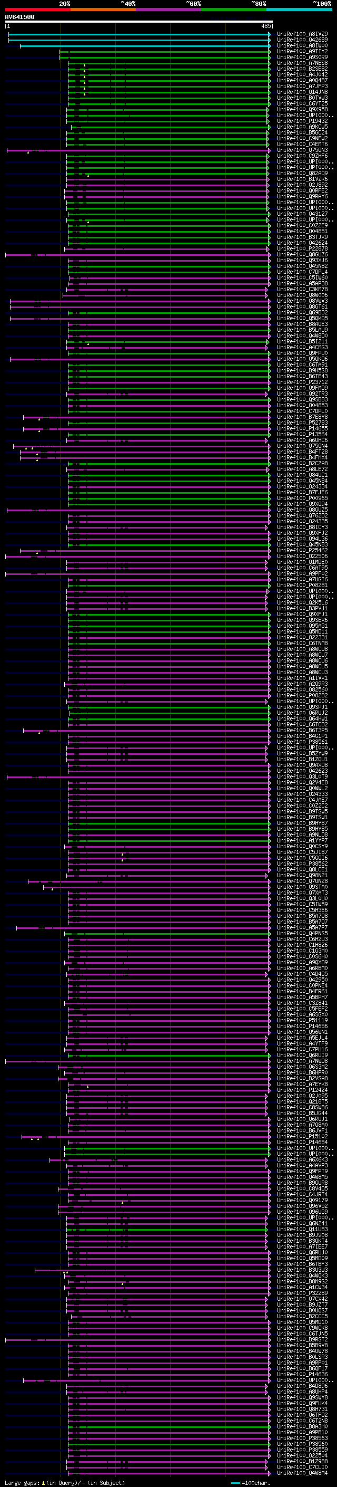The height and width of the screenshot is (1487, 337).
Task: Click the cyan ~100% identity legend bar
Action: (299, 9)
